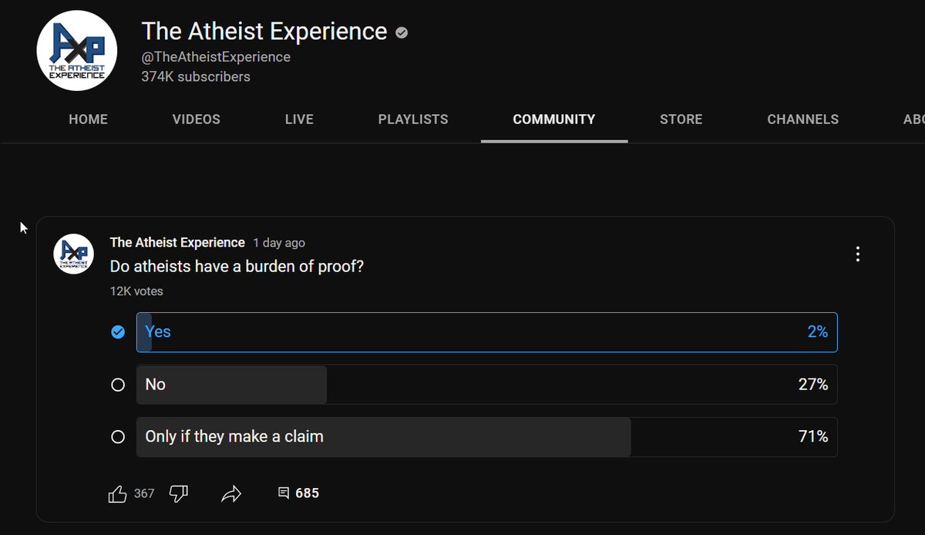
Task: Open the comments on the poll
Action: coord(298,493)
